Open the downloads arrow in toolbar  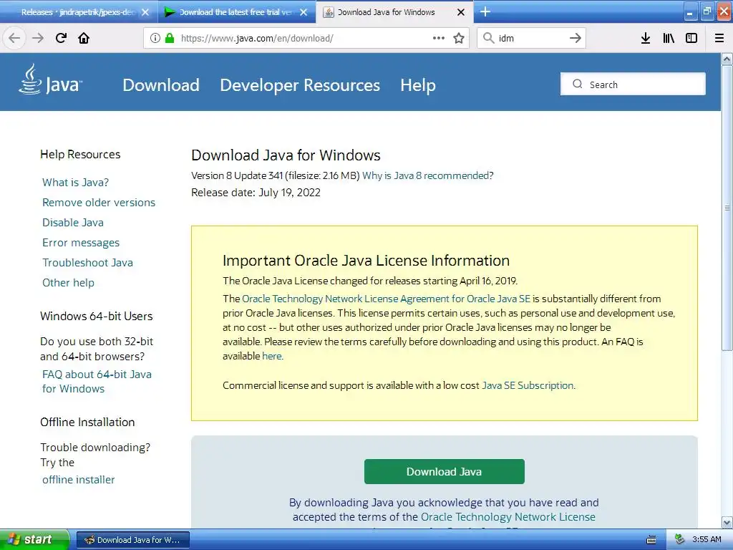coord(646,38)
